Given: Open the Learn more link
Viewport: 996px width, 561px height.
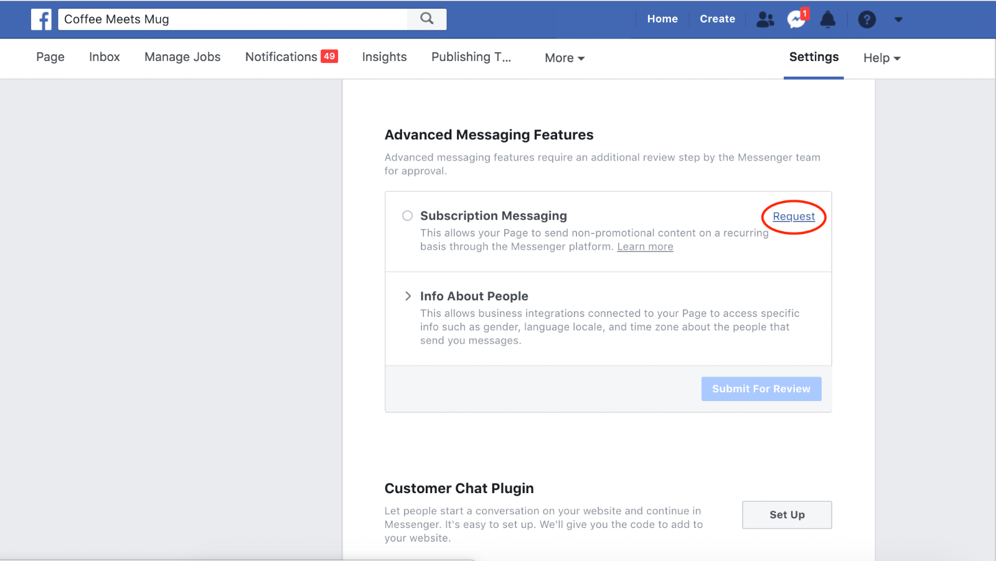Looking at the screenshot, I should [x=645, y=247].
